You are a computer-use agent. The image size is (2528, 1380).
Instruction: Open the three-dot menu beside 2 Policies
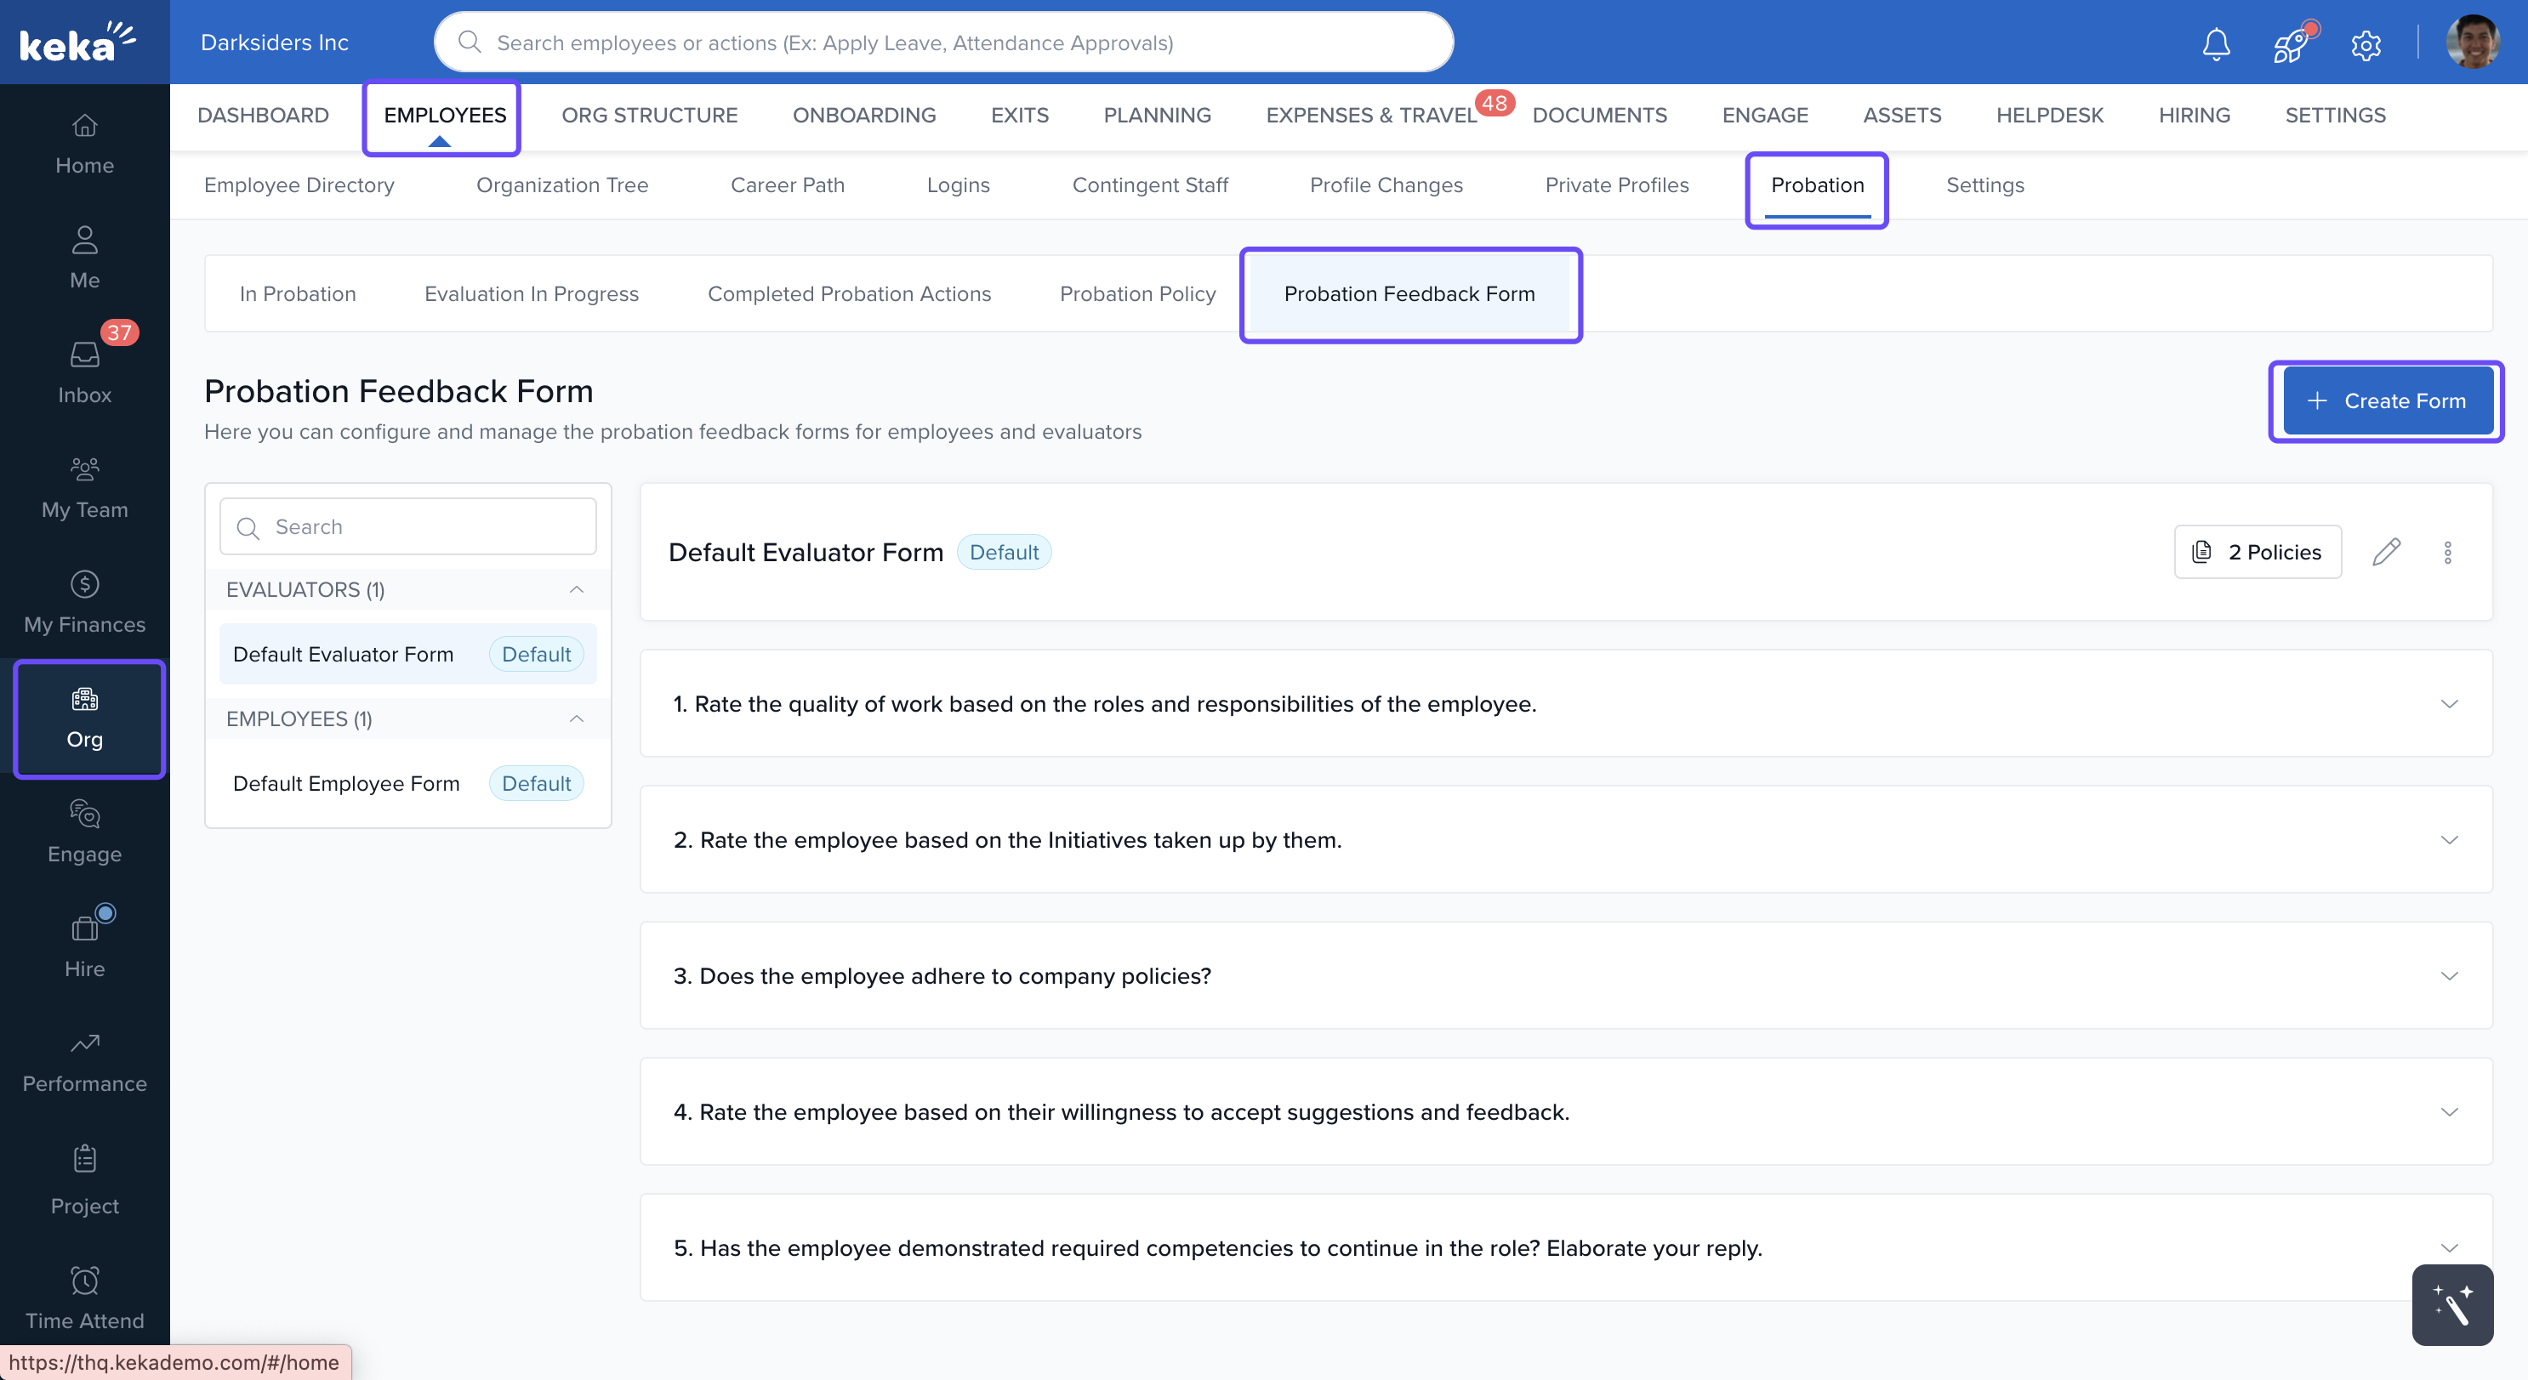point(2447,552)
